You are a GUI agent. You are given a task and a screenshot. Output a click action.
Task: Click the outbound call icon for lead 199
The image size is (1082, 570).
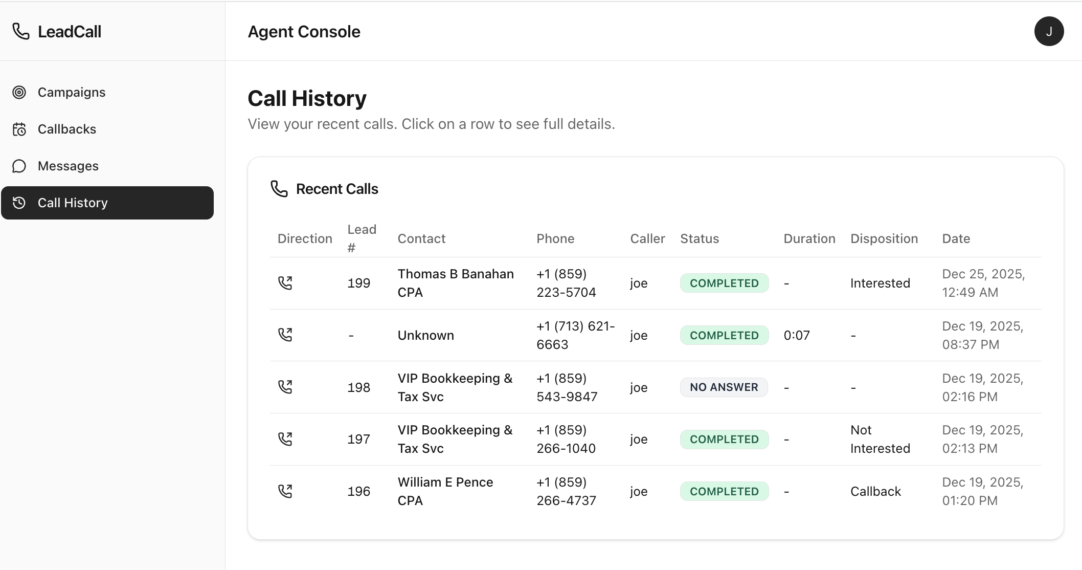coord(285,282)
